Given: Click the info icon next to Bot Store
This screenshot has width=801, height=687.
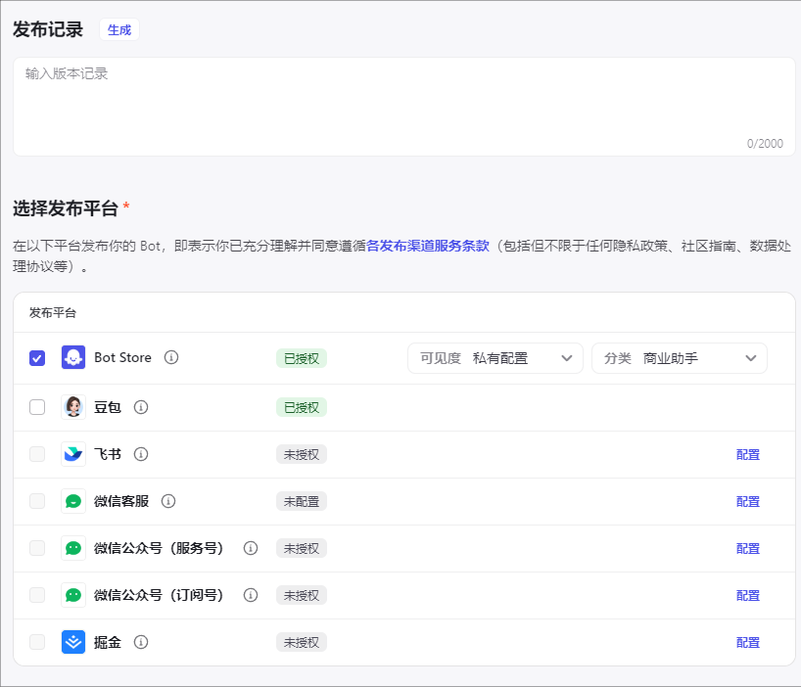Looking at the screenshot, I should [171, 358].
